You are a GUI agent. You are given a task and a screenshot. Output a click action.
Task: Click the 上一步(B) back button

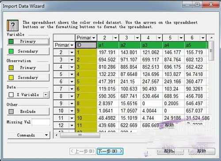click(x=83, y=151)
